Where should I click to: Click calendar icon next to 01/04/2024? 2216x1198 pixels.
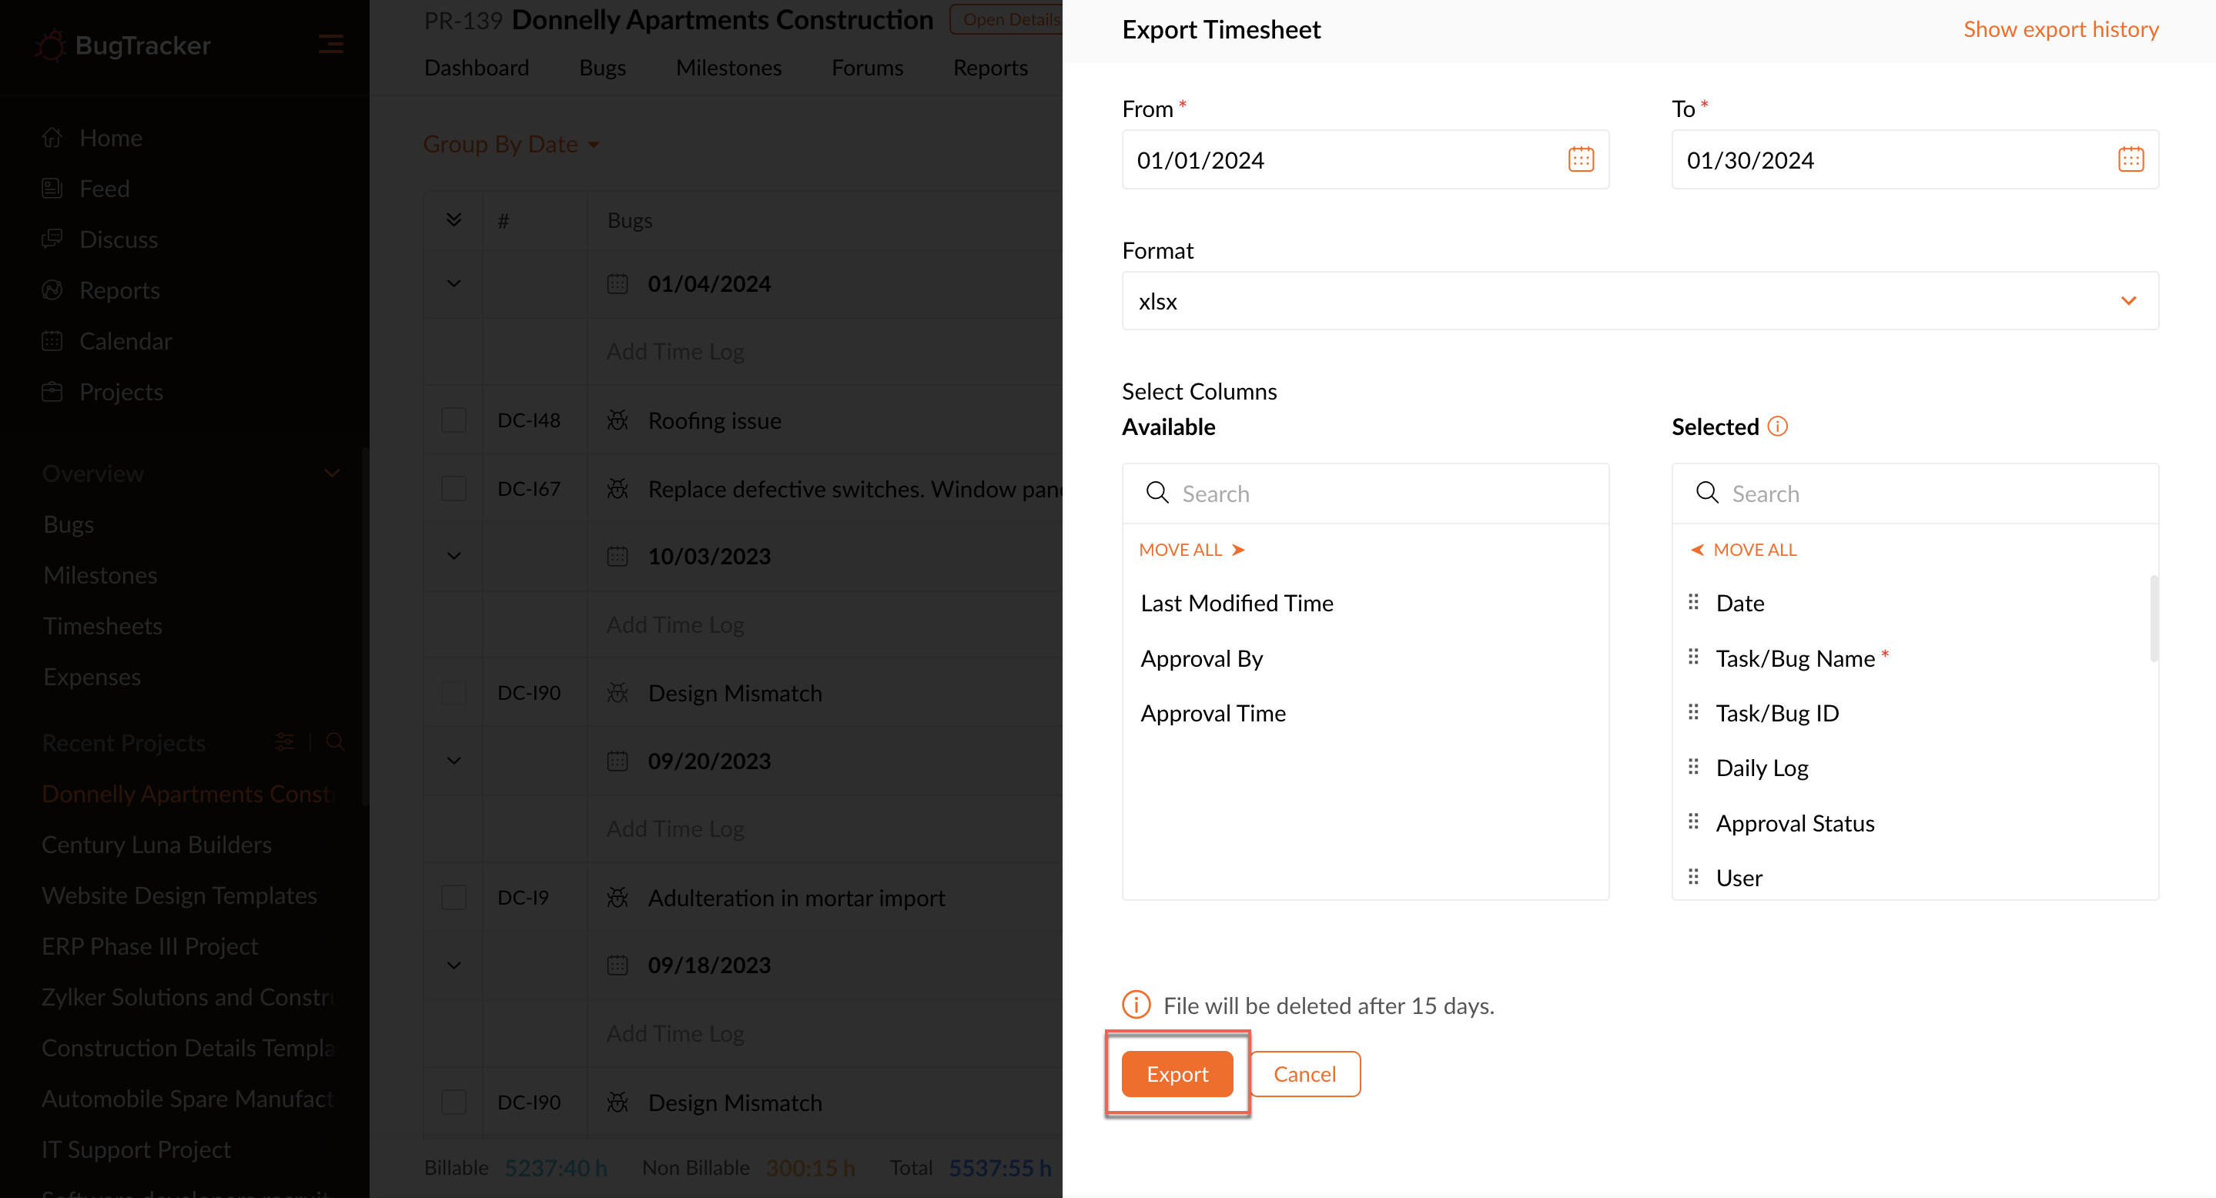point(618,284)
